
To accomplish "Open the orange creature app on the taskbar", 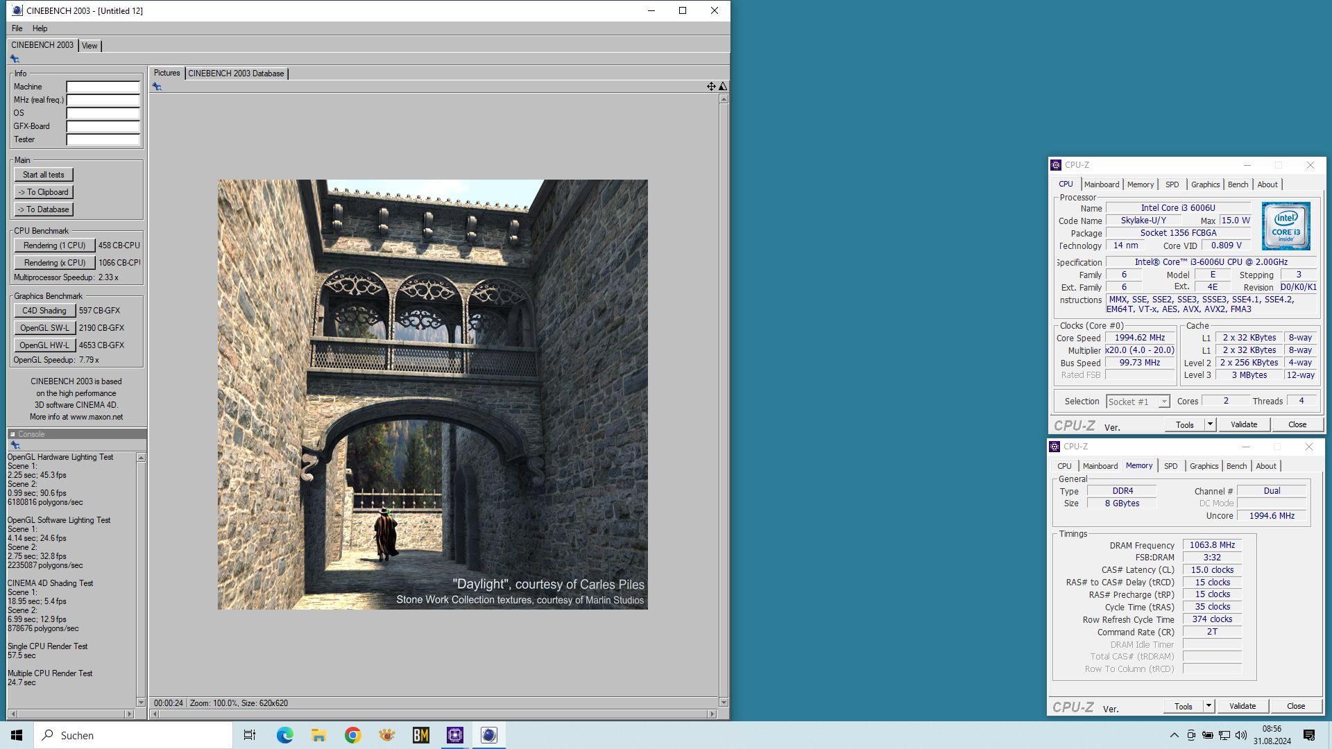I will coord(386,735).
